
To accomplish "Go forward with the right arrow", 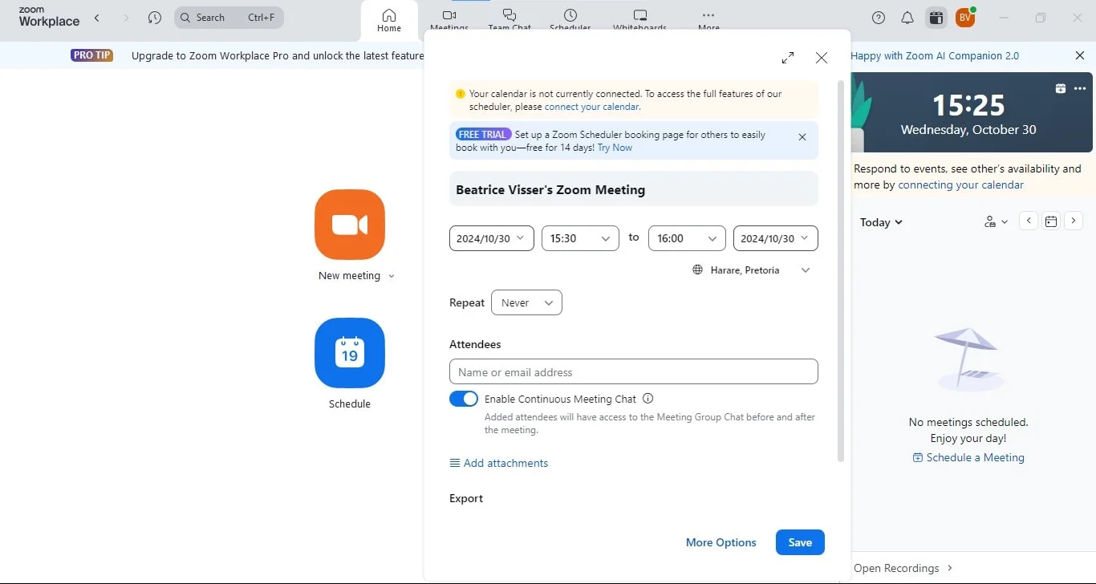I will pyautogui.click(x=126, y=18).
